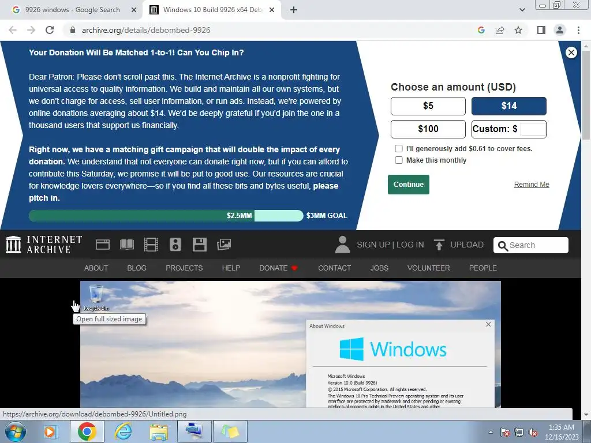This screenshot has width=591, height=443.
Task: Open the PEOPLE menu item
Action: pos(482,268)
